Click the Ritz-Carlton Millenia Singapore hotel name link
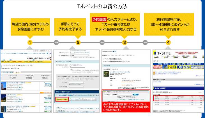The width and height of the screenshot is (205, 118). coord(18,106)
